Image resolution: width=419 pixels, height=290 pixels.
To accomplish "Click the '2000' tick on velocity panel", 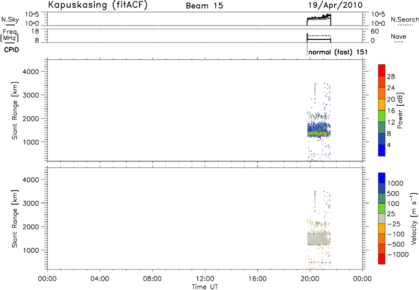I will click(x=31, y=227).
